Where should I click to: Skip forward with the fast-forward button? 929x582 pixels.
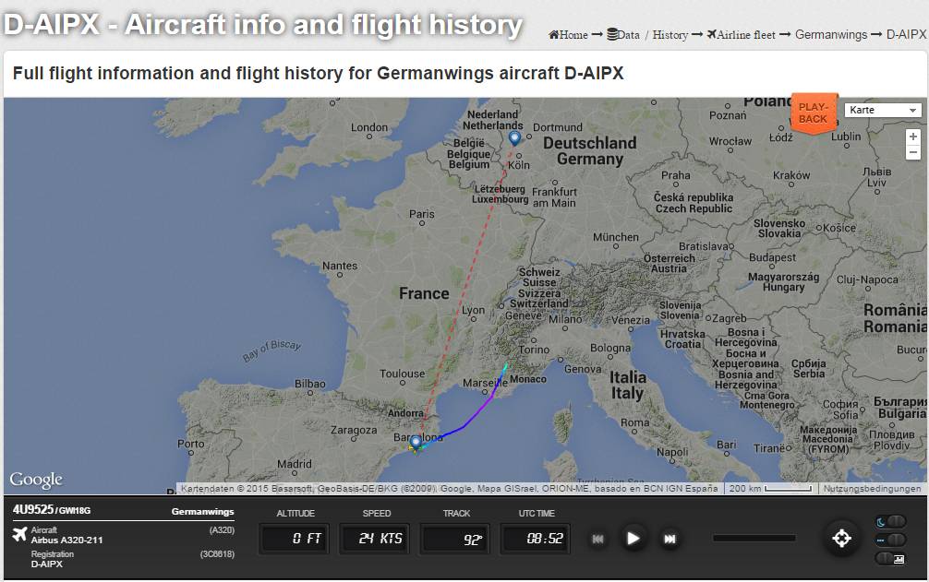coord(670,539)
